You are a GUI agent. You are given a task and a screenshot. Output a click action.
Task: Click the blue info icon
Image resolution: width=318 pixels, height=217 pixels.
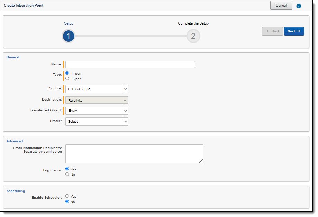299,6
